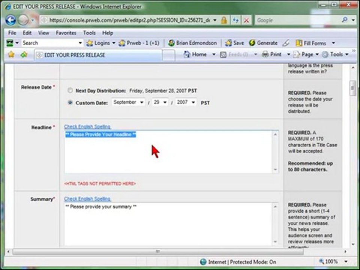
Task: Expand the Fill Forms dropdown arrow
Action: [333, 43]
